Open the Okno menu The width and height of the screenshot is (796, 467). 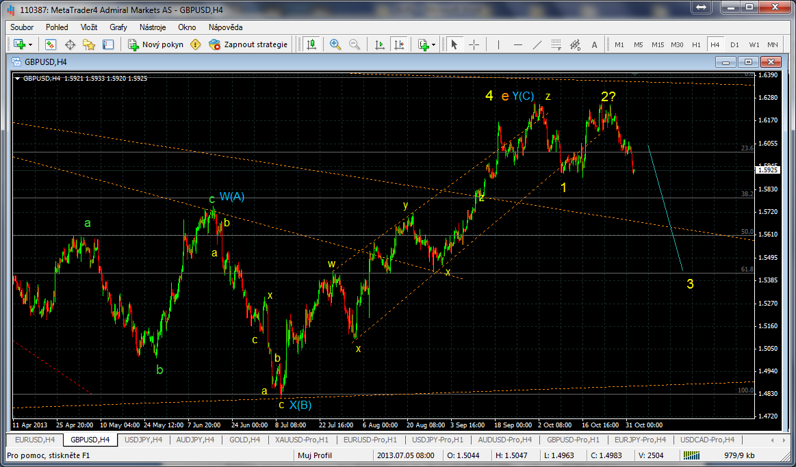pos(187,27)
